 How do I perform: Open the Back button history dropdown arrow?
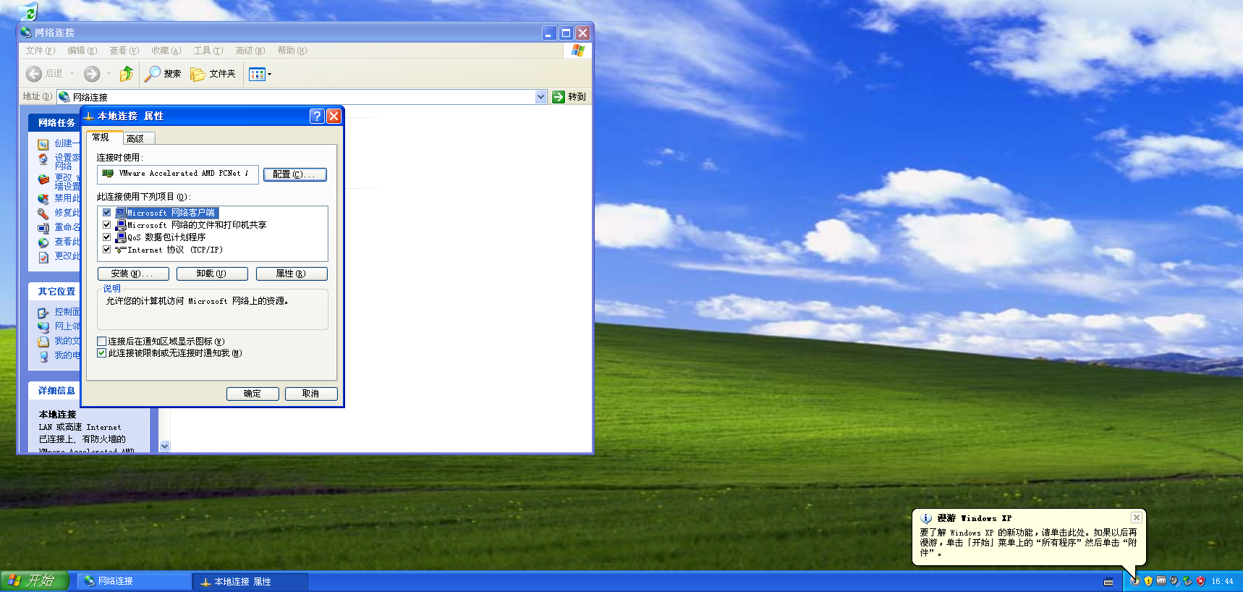point(72,74)
